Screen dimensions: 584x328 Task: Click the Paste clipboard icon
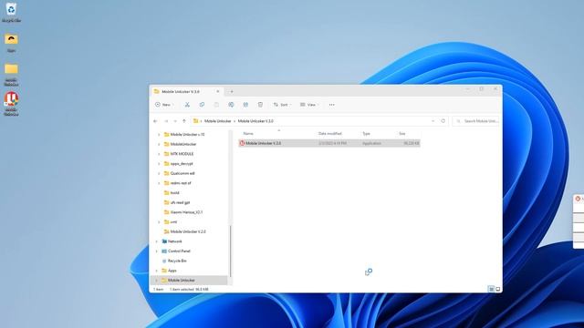[216, 105]
